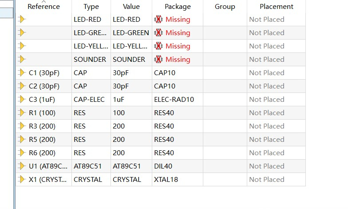Click the component icon beside X1 crystal
This screenshot has height=209, width=348.
click(21, 180)
